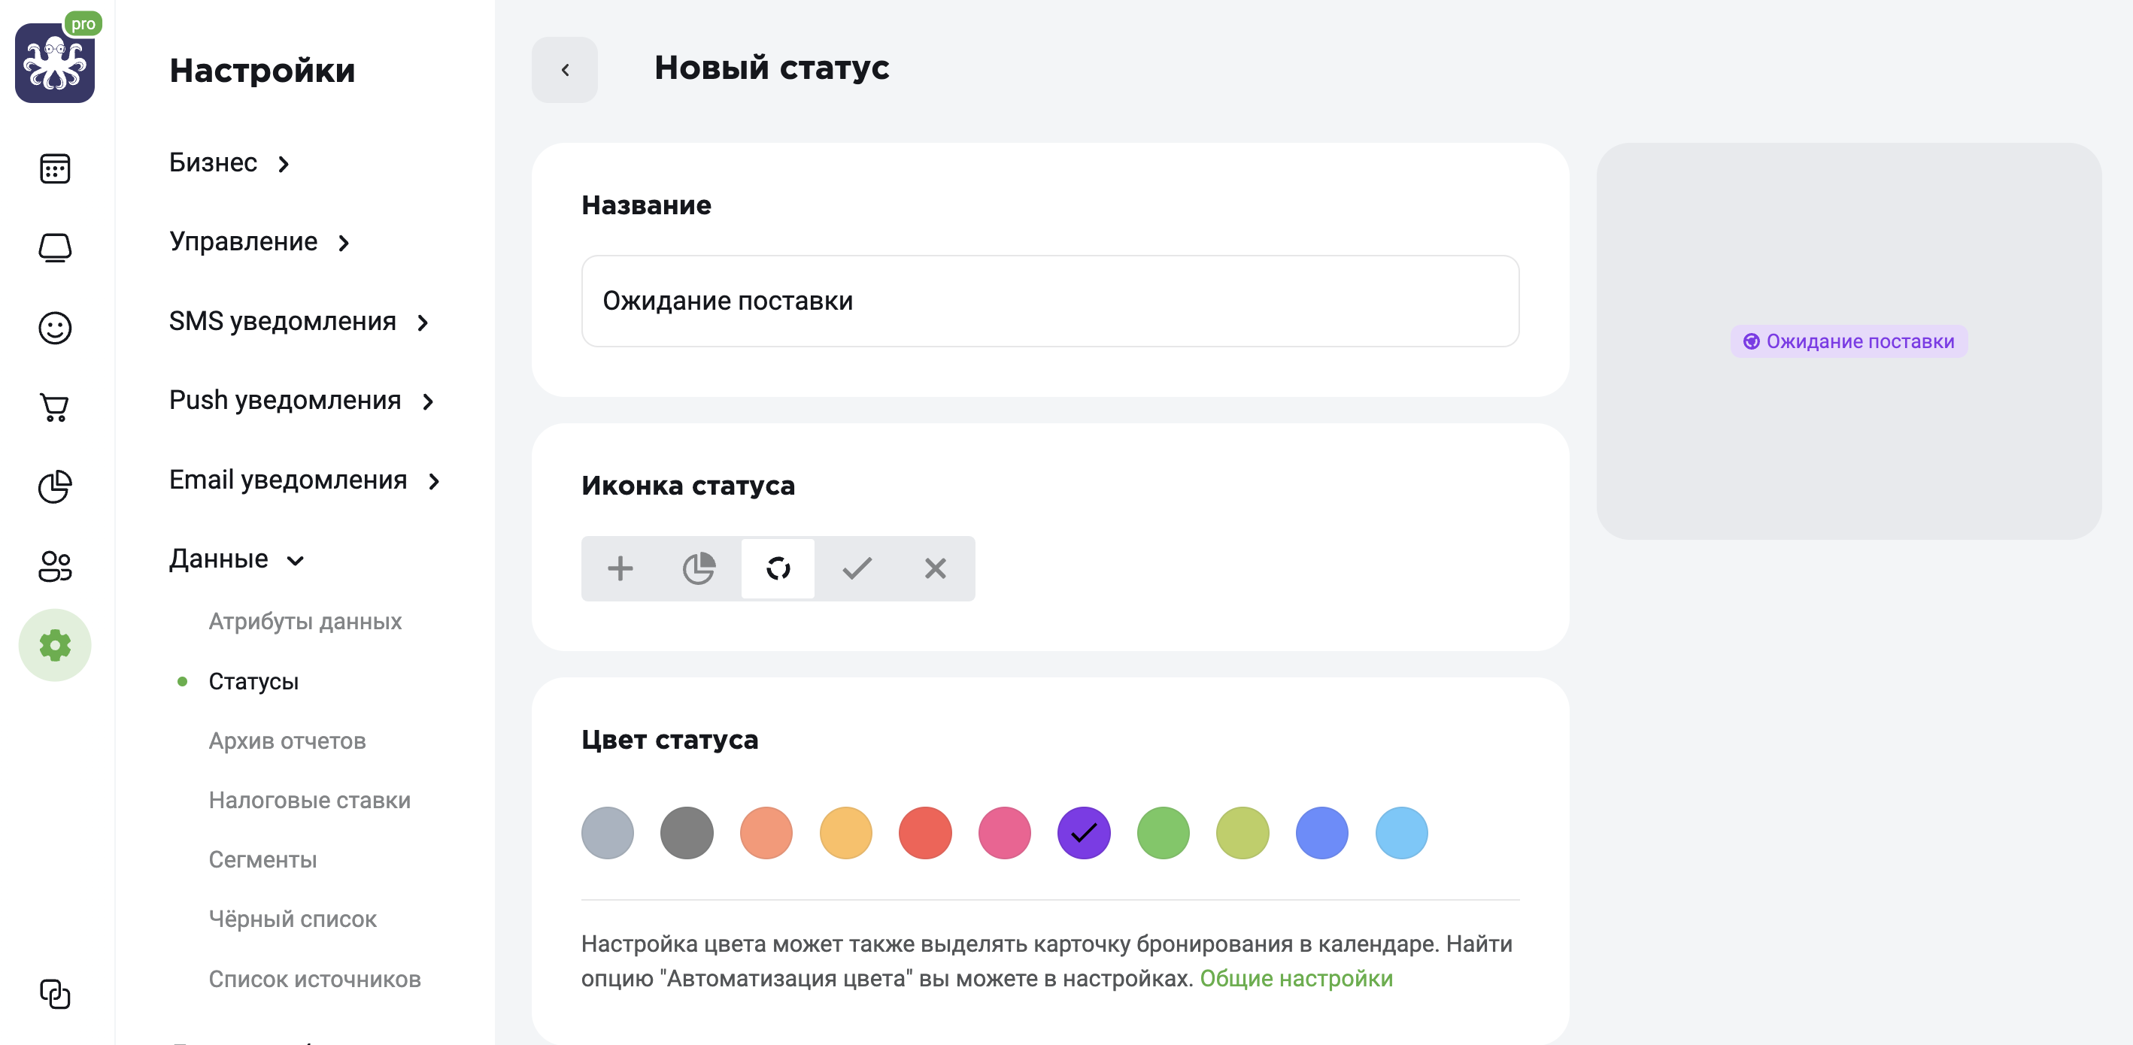Image resolution: width=2133 pixels, height=1045 pixels.
Task: Select the plus status icon
Action: point(620,568)
